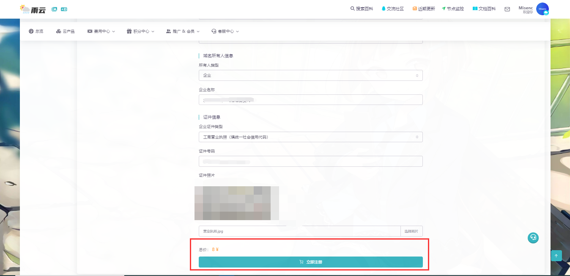Viewport: 570px width, 276px height.
Task: Expand the 客服中心 dropdown menu
Action: pos(225,31)
